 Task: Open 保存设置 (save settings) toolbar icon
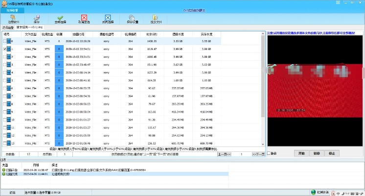pyautogui.click(x=132, y=19)
